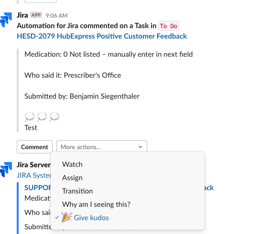Choose Assign in the dropdown menu
The height and width of the screenshot is (234, 257).
[72, 178]
